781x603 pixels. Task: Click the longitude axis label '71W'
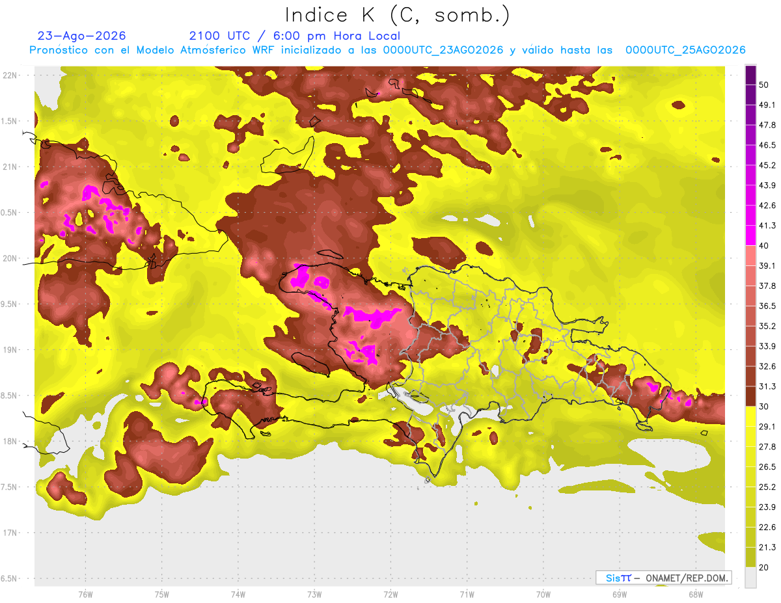[467, 594]
